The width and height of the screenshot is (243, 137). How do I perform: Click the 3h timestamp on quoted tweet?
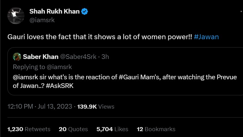tap(105, 57)
